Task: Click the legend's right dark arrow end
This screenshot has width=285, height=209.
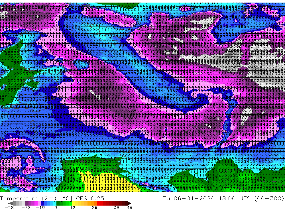Action: [130, 203]
